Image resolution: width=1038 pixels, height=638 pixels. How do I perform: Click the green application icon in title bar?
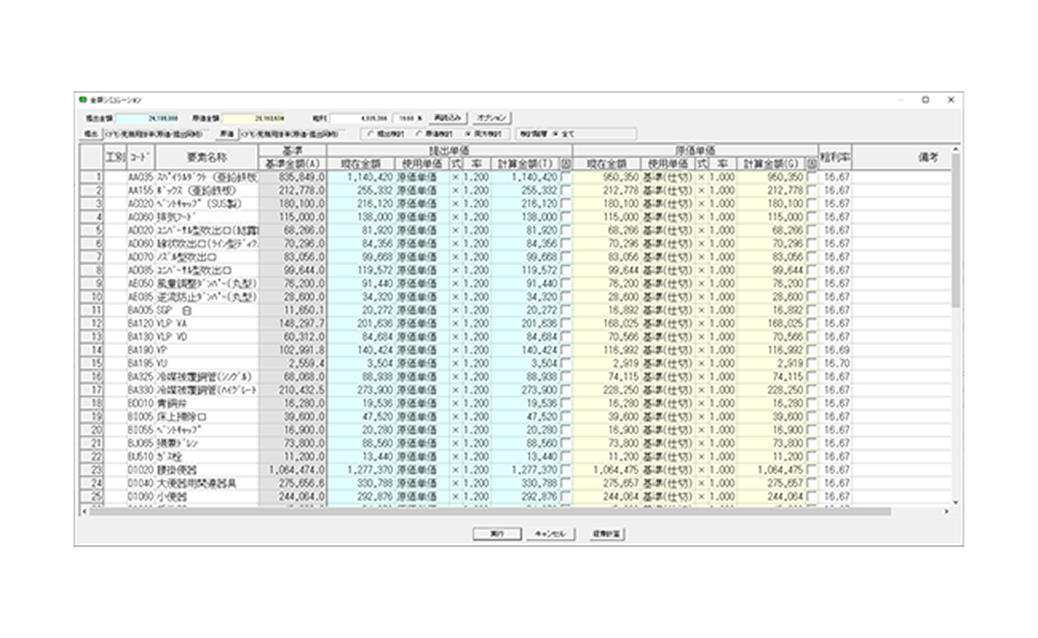click(83, 99)
